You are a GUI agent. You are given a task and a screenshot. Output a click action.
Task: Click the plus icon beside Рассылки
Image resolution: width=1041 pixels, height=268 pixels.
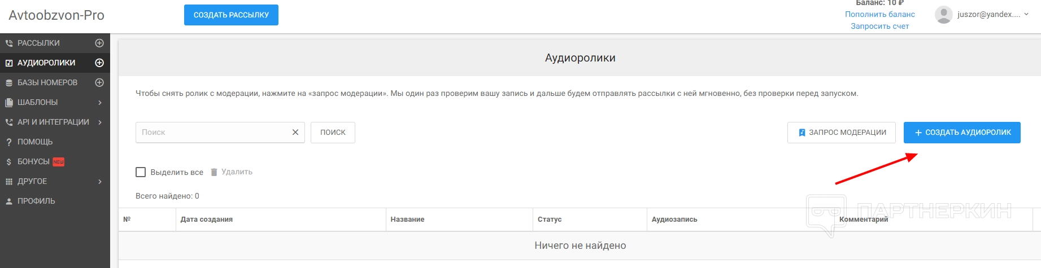[x=99, y=43]
